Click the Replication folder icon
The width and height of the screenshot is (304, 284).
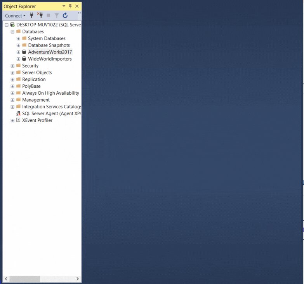(x=18, y=79)
